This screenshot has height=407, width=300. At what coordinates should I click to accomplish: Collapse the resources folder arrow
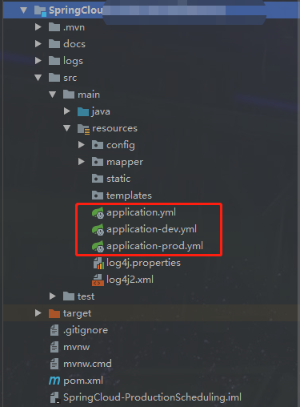click(67, 128)
